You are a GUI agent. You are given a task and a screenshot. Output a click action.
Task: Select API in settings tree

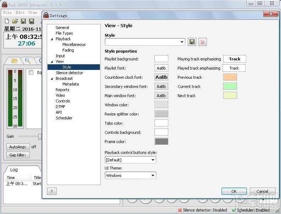click(x=58, y=112)
